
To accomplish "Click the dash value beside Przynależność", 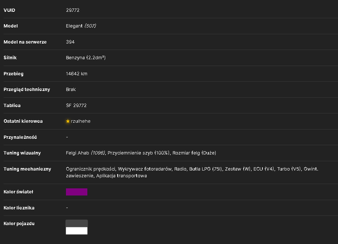I will tap(67, 137).
